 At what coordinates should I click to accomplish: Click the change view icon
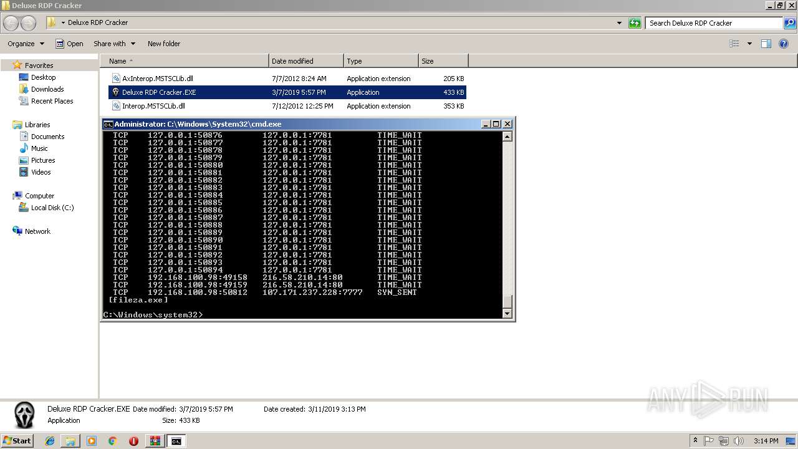[734, 44]
